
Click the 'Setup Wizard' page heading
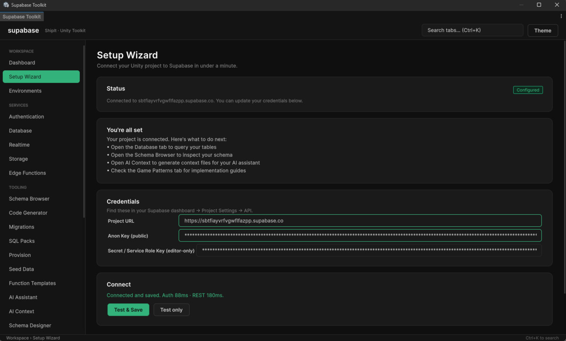coord(127,55)
